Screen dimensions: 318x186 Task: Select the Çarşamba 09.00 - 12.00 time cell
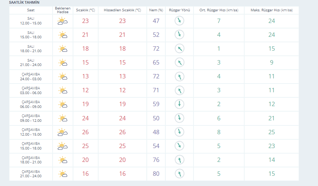(x=31, y=118)
